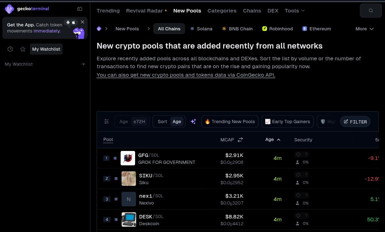Toggle MCAP swap arrows icon
Screen dimensions: 385x232
pyautogui.click(x=240, y=140)
